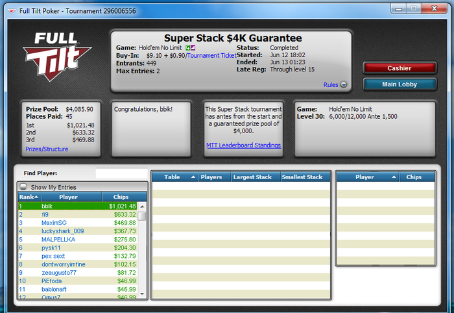
Task: Open the Tournament Ticket link
Action: 211,55
